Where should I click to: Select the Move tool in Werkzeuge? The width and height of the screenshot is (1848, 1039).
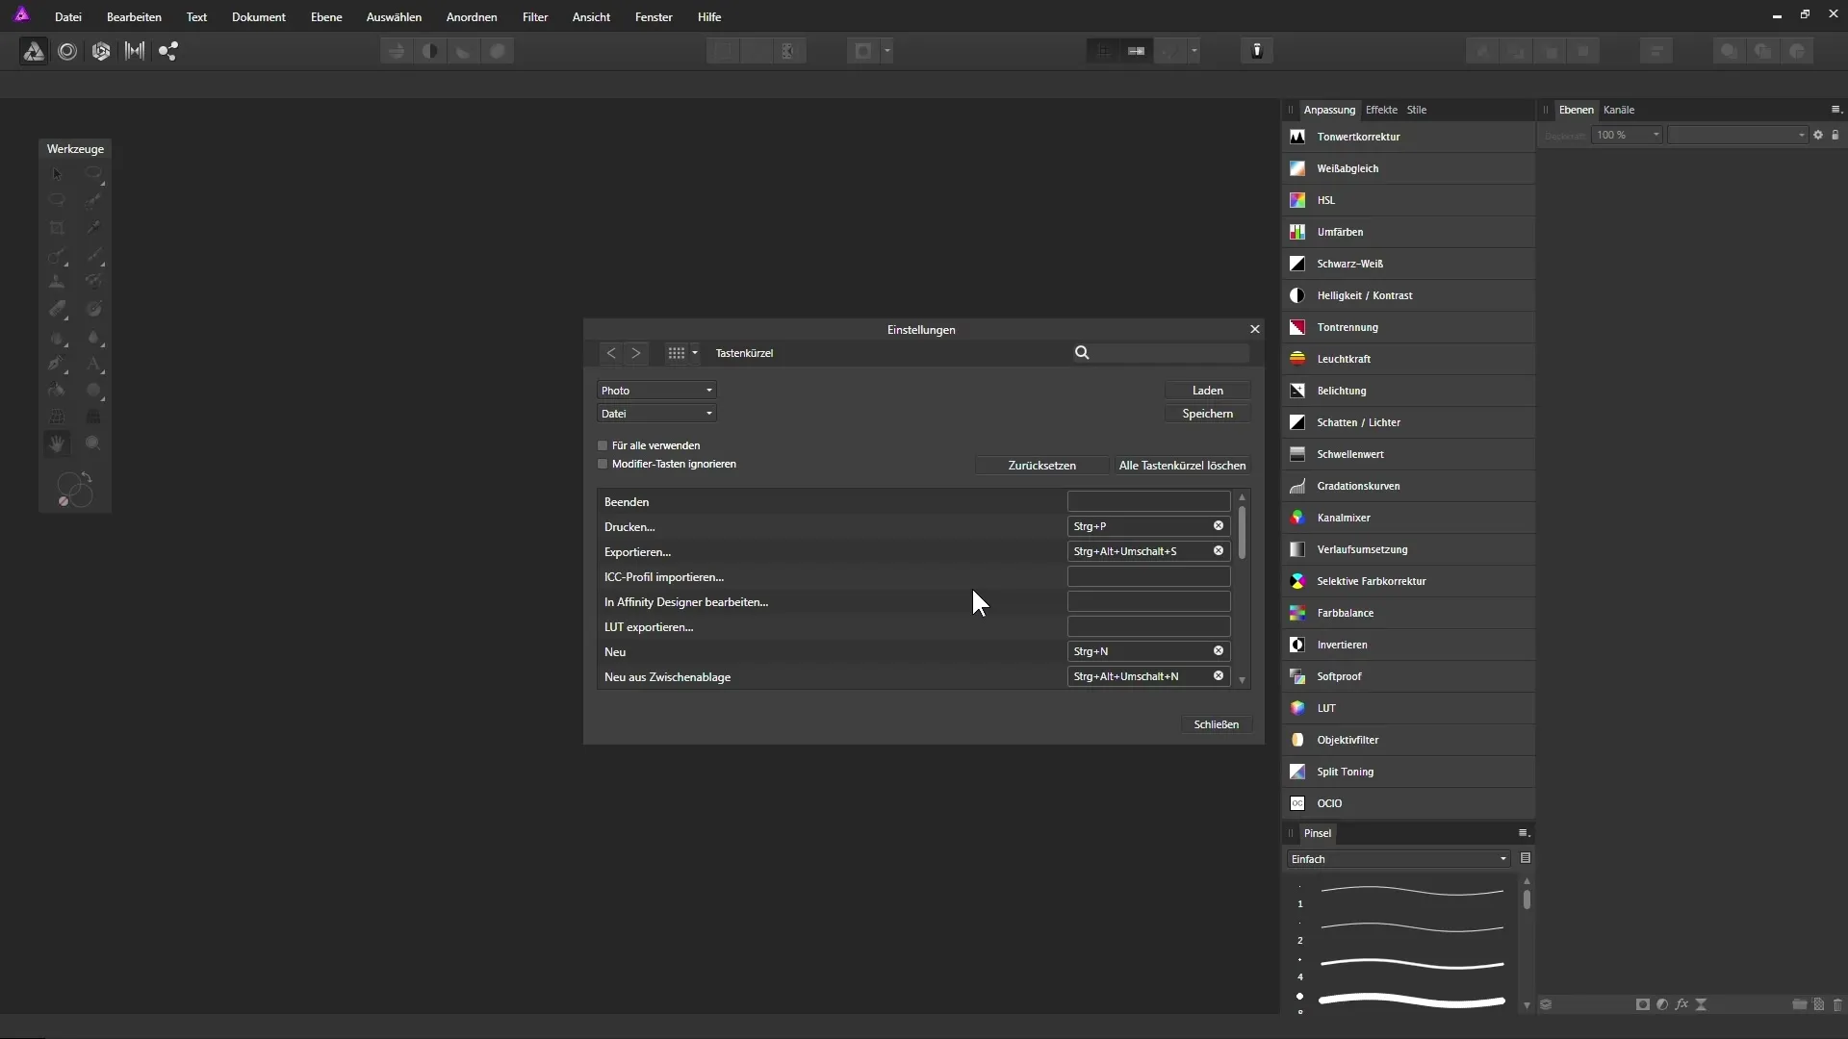(x=57, y=174)
